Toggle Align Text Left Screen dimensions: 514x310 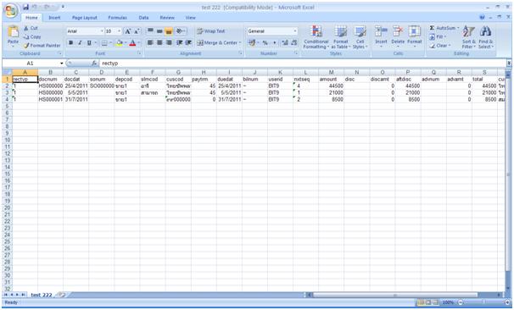[150, 43]
